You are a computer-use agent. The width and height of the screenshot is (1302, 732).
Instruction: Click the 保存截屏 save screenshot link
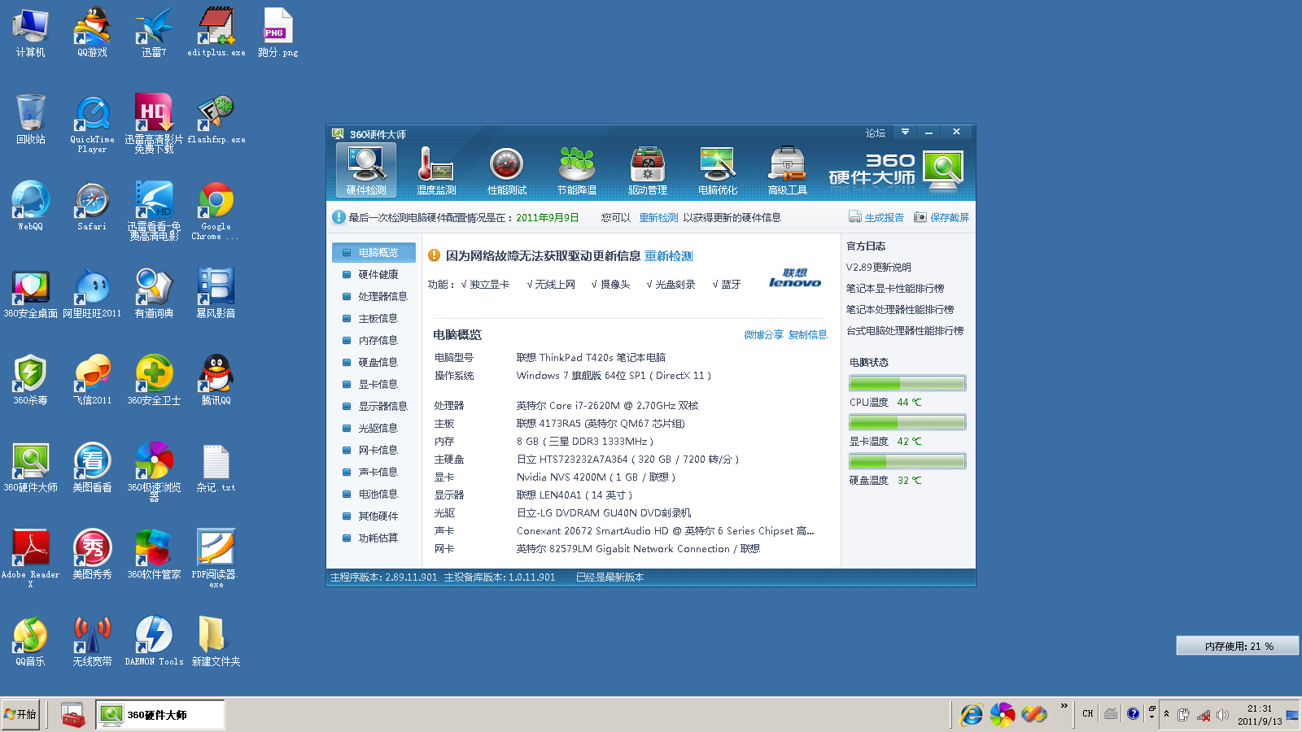942,217
